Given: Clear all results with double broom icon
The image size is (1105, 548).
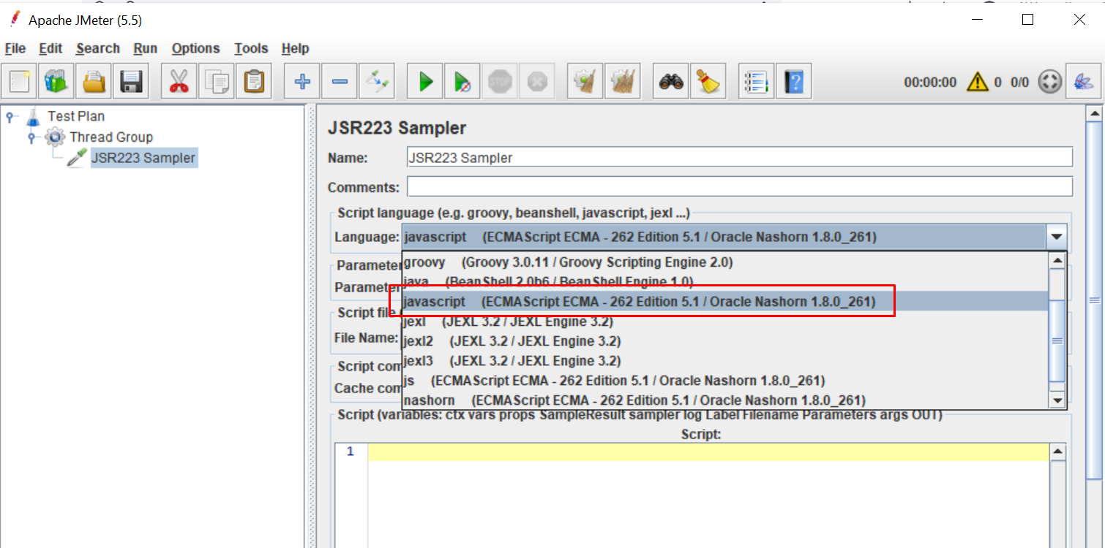Looking at the screenshot, I should click(623, 80).
